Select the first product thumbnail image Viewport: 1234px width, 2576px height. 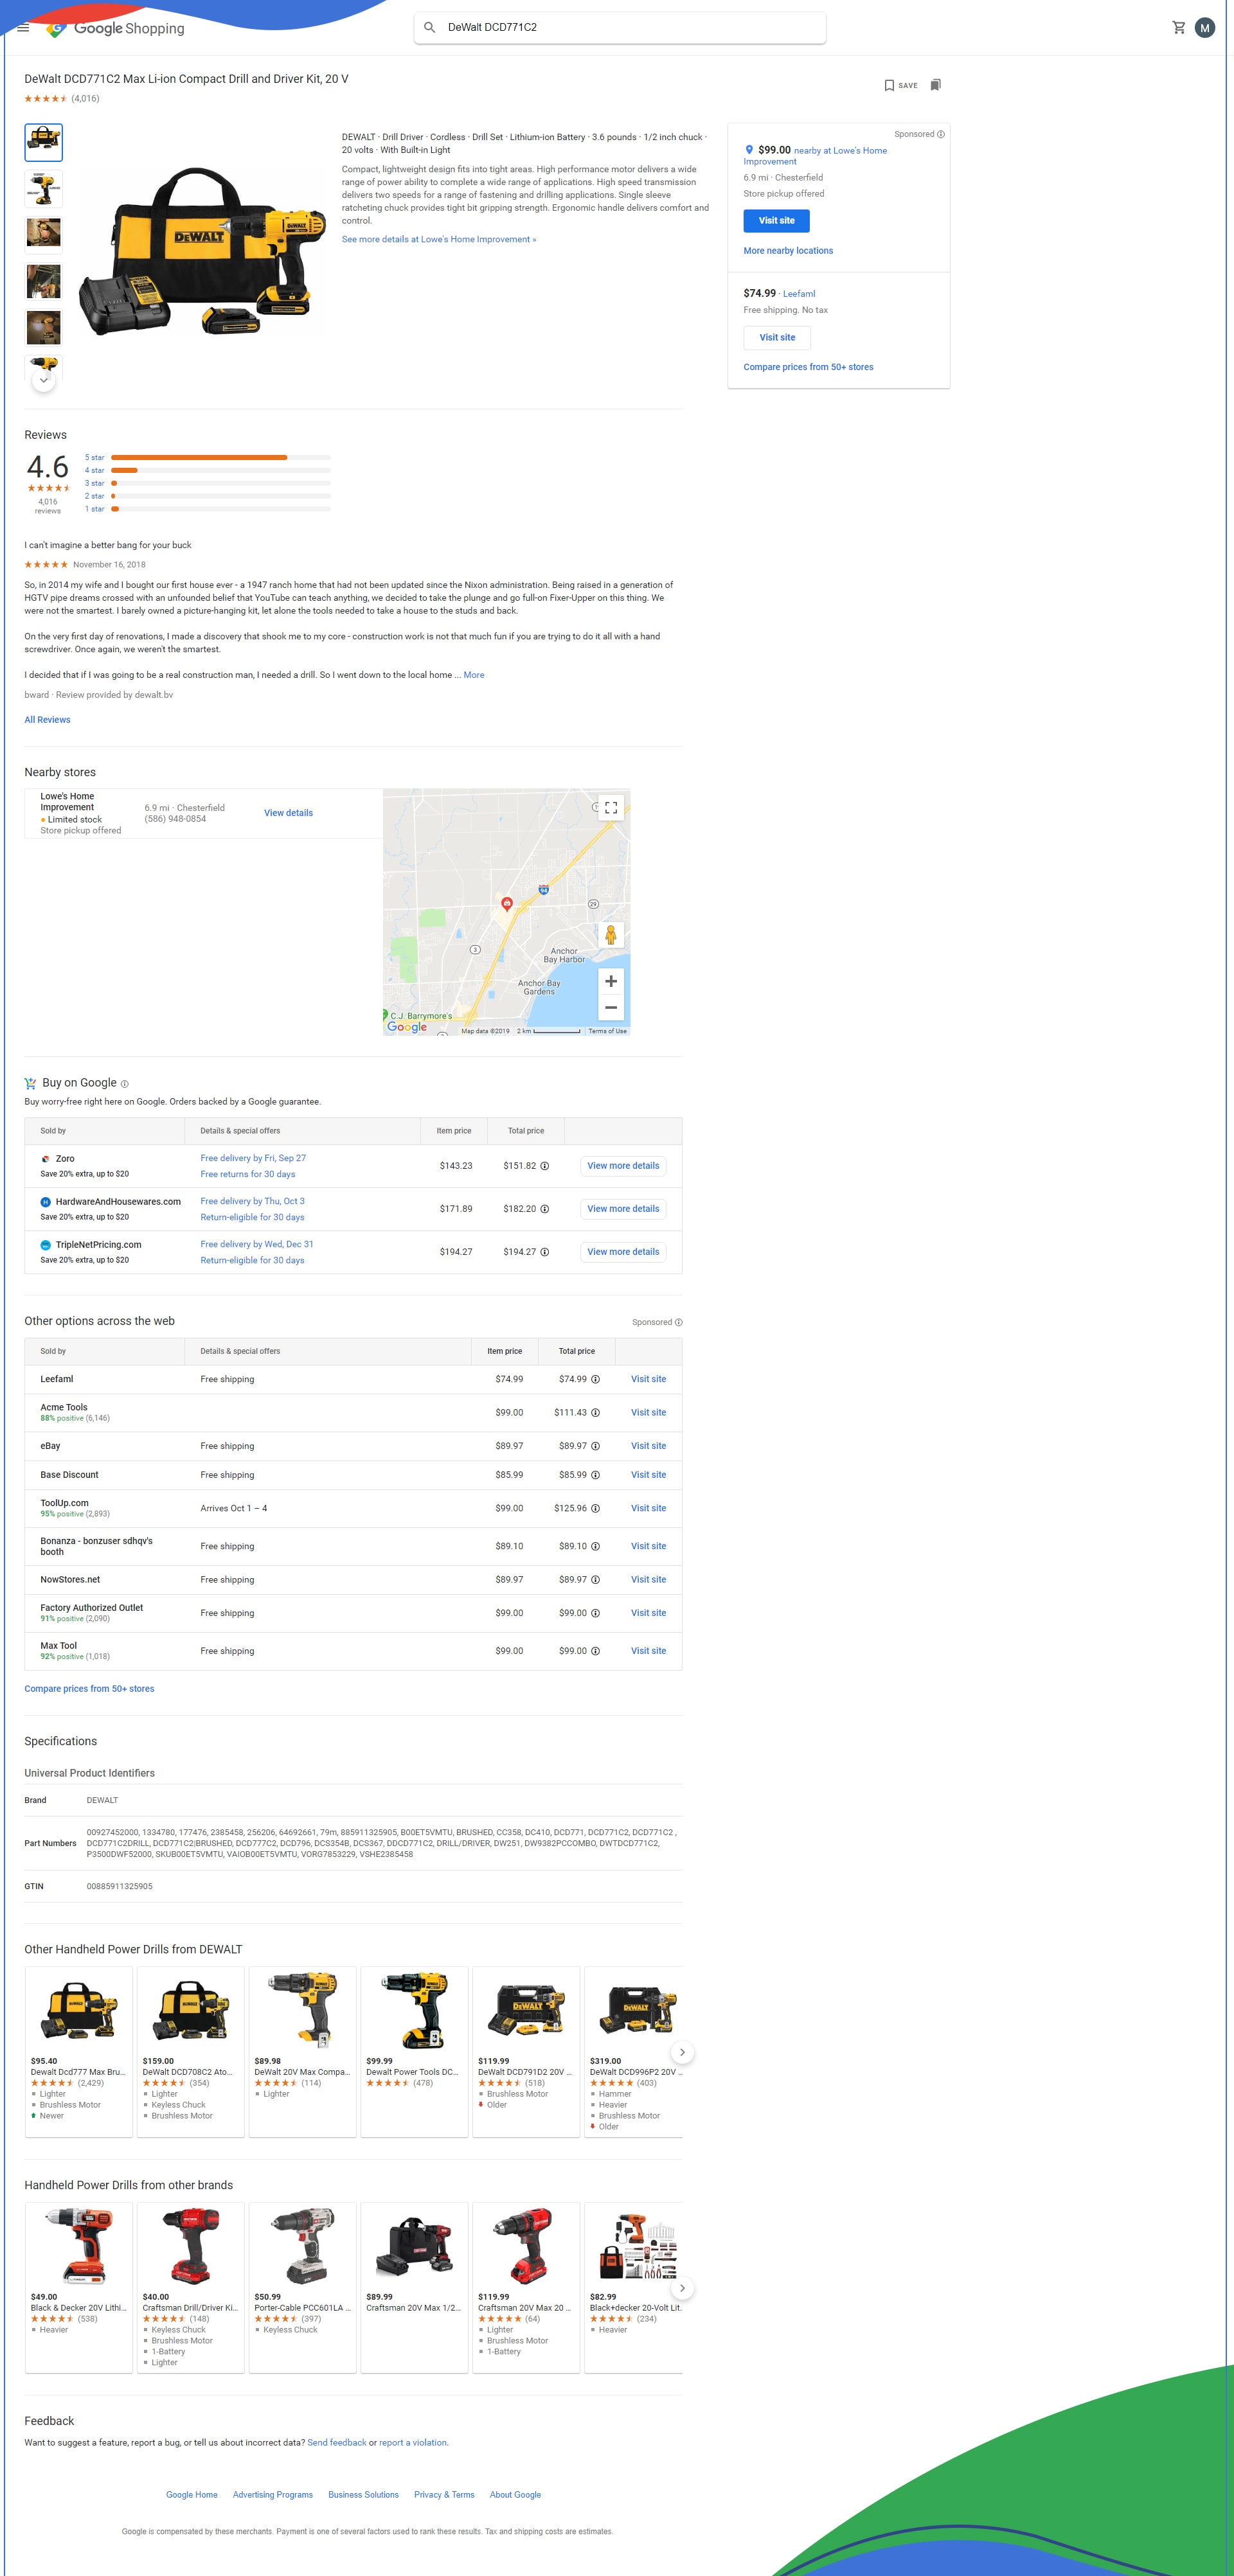tap(43, 143)
